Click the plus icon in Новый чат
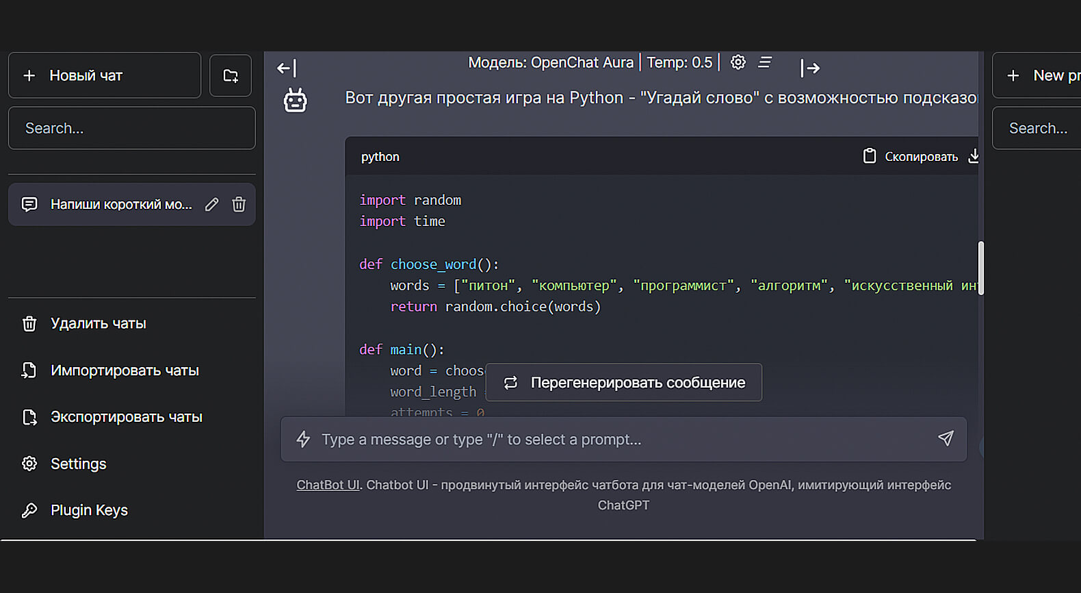Image resolution: width=1081 pixels, height=593 pixels. [x=29, y=75]
